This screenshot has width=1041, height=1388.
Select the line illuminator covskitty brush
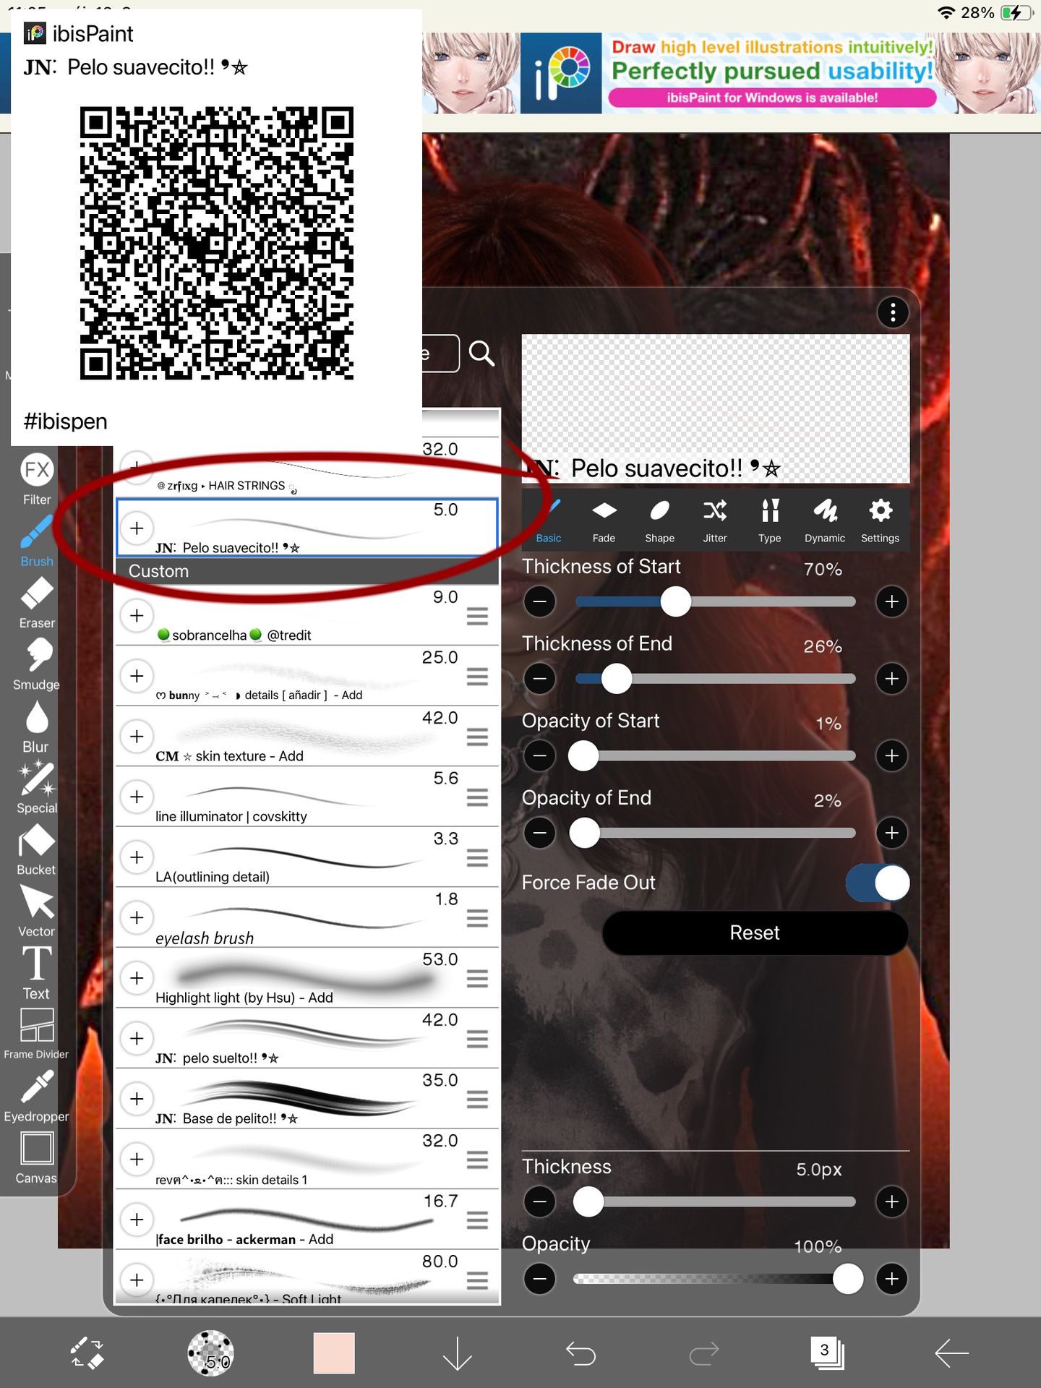pyautogui.click(x=307, y=797)
